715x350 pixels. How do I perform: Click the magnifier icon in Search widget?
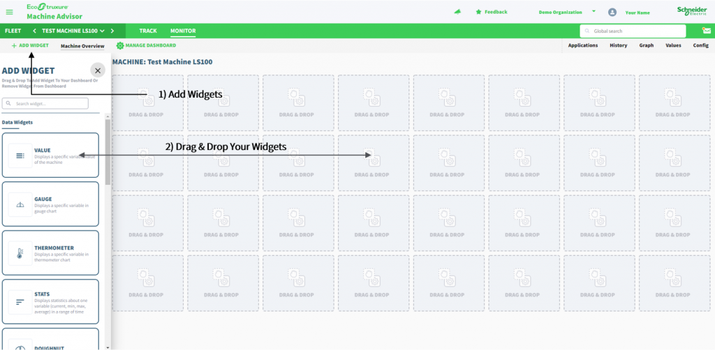[8, 103]
